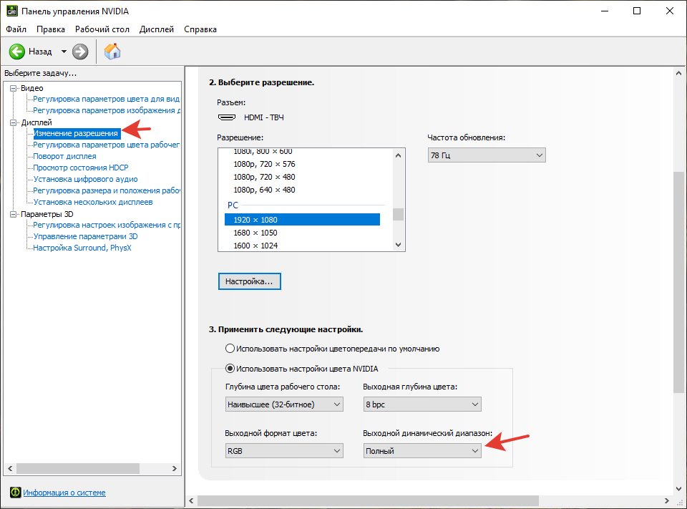Open Регулировка параметров изображения video item

107,110
